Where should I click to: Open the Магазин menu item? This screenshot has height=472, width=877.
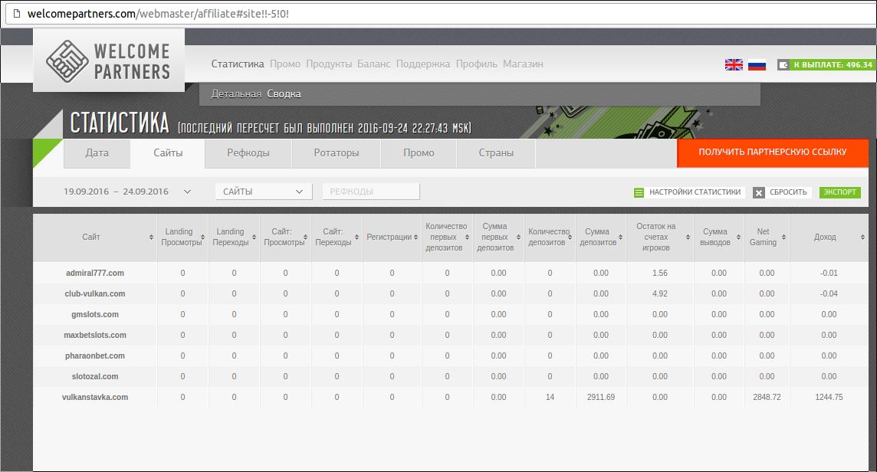pos(523,64)
